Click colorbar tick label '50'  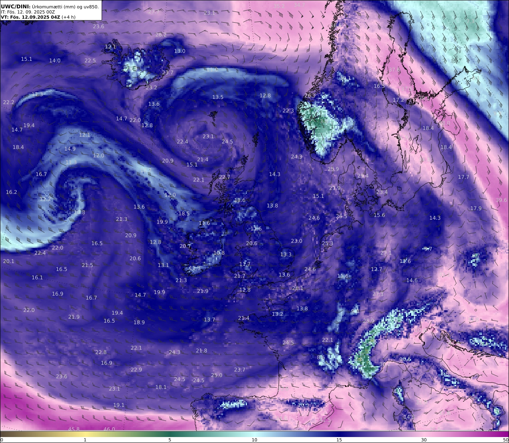[505, 440]
